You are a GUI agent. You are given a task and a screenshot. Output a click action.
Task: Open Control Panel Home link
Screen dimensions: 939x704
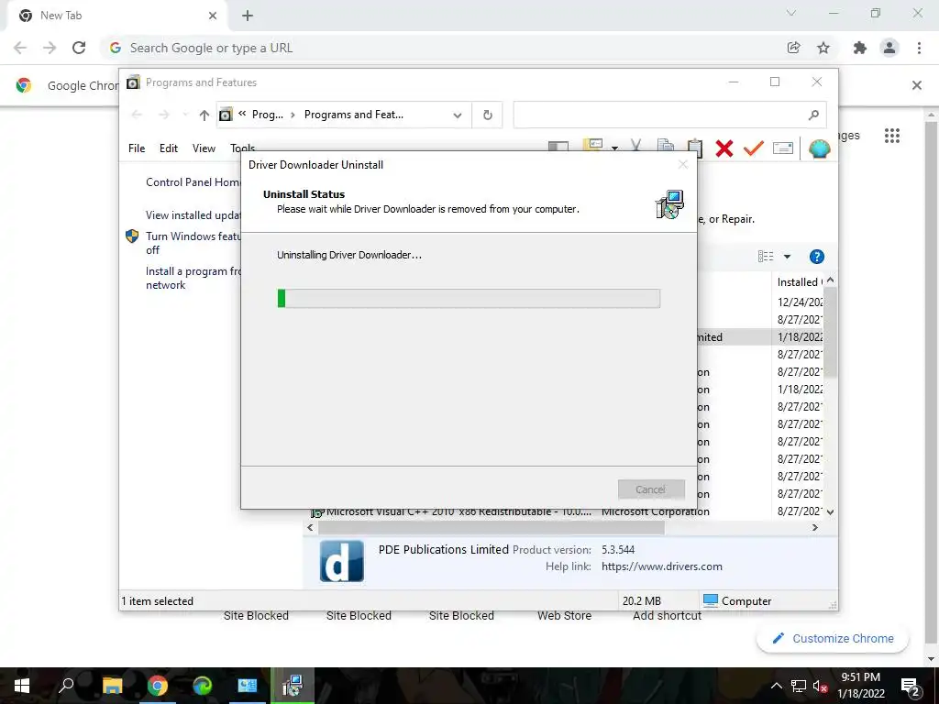193,182
